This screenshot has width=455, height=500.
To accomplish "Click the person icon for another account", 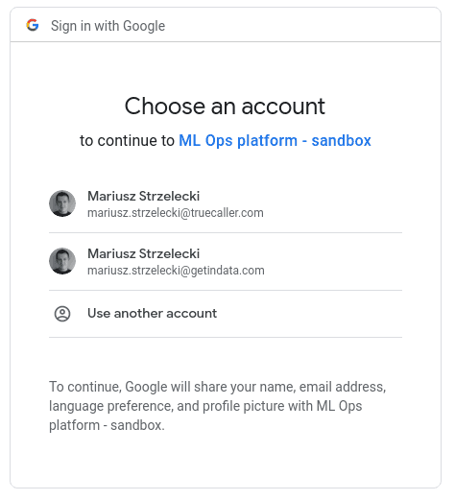I will pos(62,314).
